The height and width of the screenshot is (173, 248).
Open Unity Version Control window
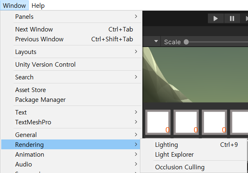click(45, 65)
